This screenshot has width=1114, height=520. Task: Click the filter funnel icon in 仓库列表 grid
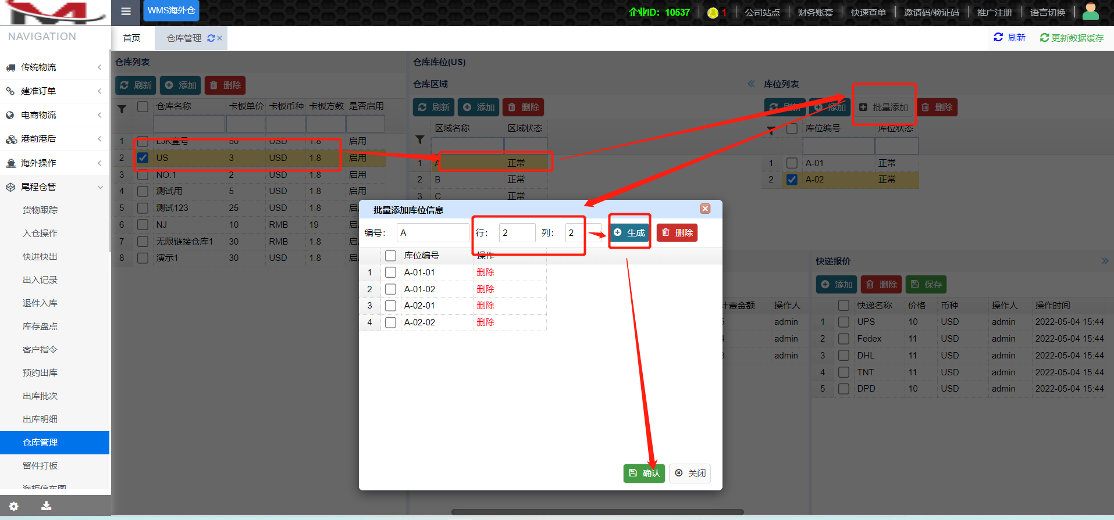click(122, 109)
